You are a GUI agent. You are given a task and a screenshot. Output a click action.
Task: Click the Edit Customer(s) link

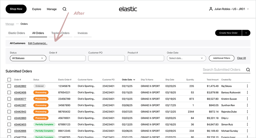coord(38,43)
